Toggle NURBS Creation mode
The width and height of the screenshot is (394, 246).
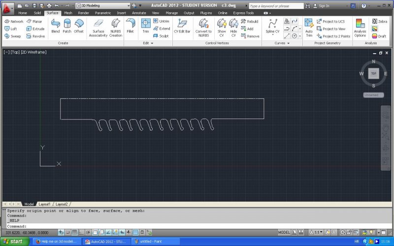[116, 27]
